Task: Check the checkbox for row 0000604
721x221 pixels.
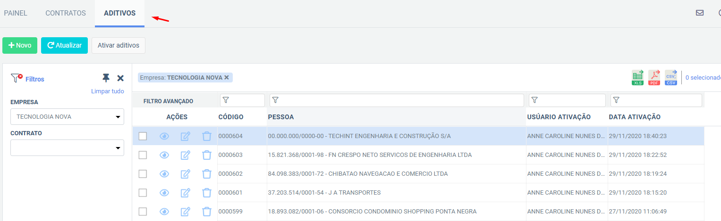Action: point(143,136)
